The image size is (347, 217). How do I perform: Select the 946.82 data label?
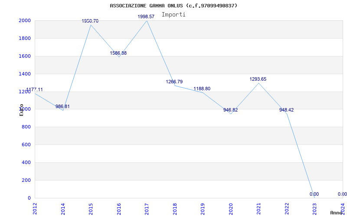click(231, 110)
